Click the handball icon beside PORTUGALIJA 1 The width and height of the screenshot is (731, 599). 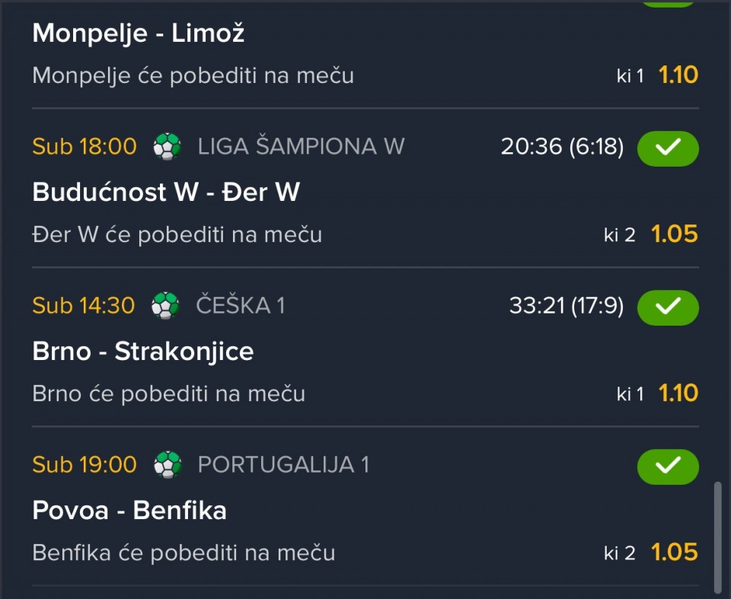pos(167,464)
